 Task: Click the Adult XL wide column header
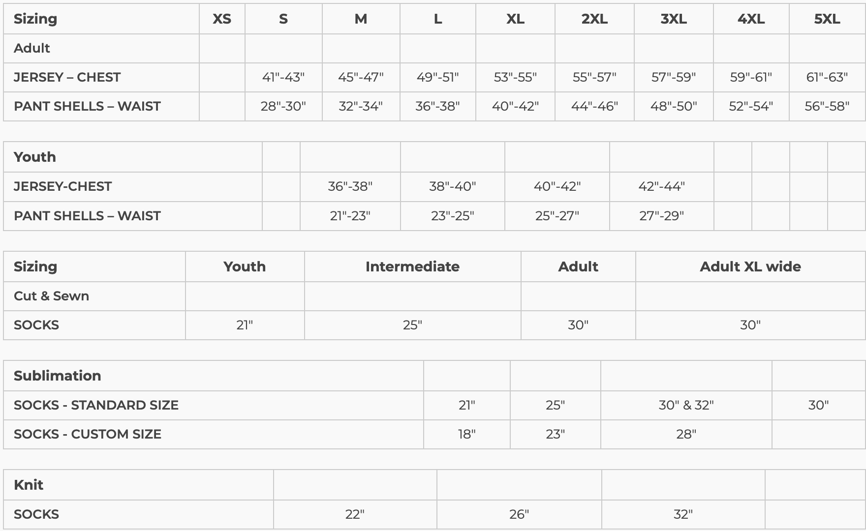pyautogui.click(x=750, y=266)
